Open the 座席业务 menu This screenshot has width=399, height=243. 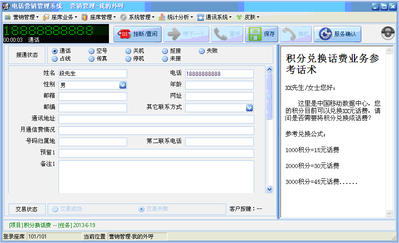(x=59, y=17)
